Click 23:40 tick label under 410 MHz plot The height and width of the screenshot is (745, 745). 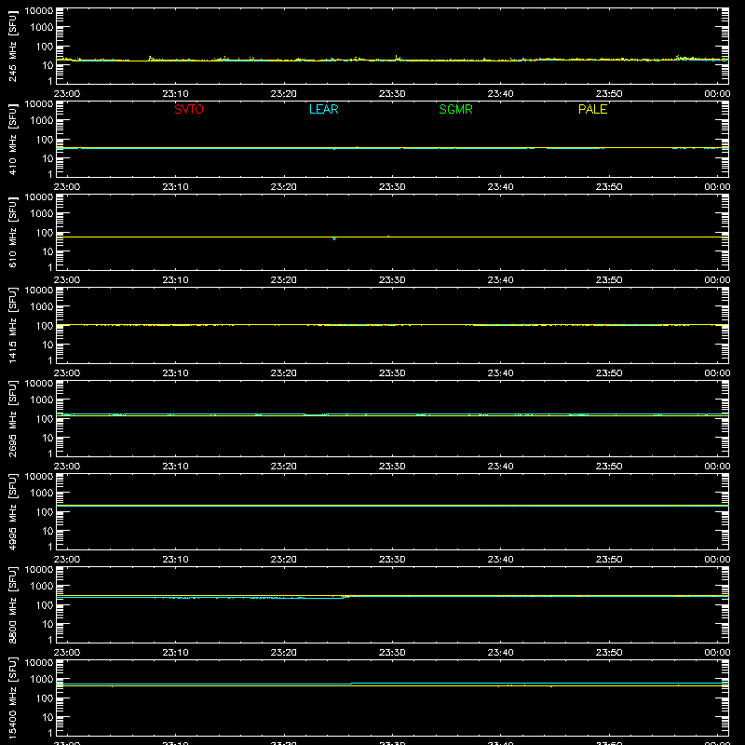500,187
